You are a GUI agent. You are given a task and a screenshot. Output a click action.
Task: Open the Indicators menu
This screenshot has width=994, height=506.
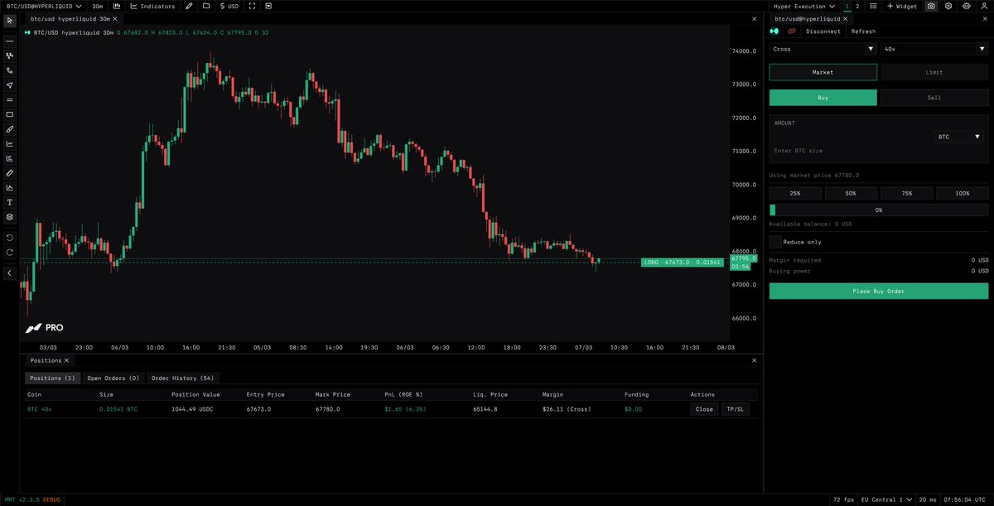click(153, 6)
